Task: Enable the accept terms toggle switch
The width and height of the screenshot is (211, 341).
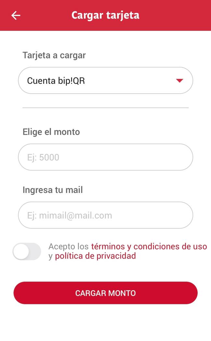Action: (27, 251)
